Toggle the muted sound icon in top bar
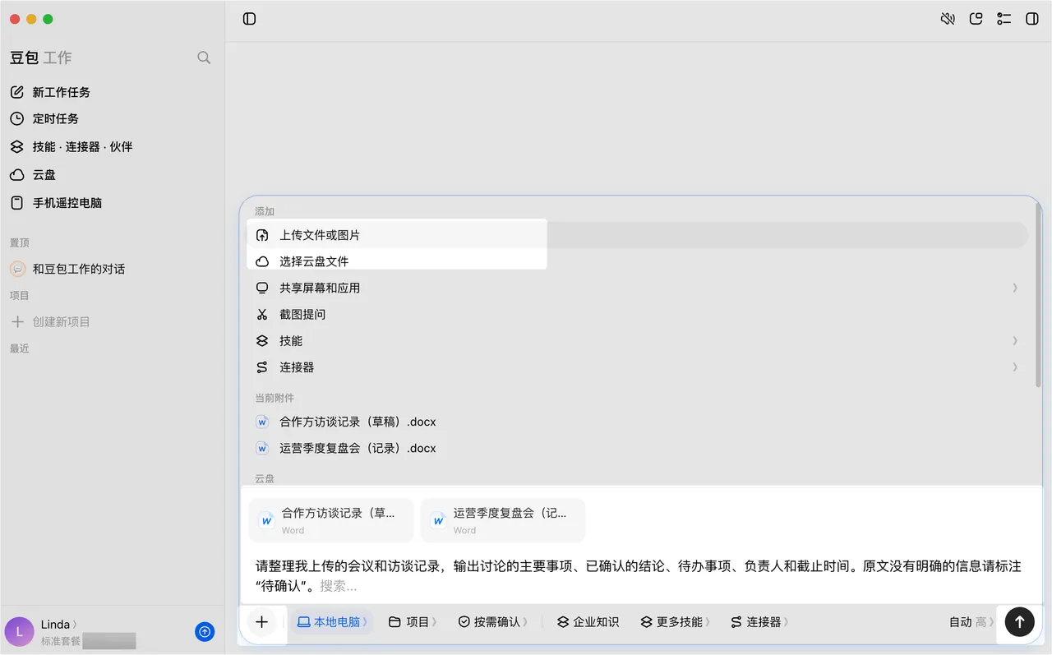 (948, 19)
